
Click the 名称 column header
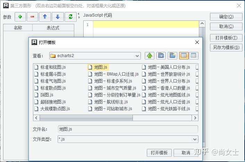18,28
